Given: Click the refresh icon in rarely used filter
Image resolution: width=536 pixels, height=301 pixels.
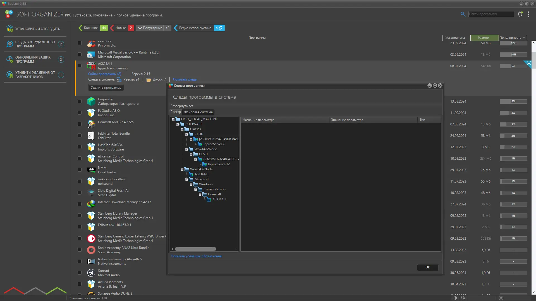Looking at the screenshot, I should [x=221, y=28].
